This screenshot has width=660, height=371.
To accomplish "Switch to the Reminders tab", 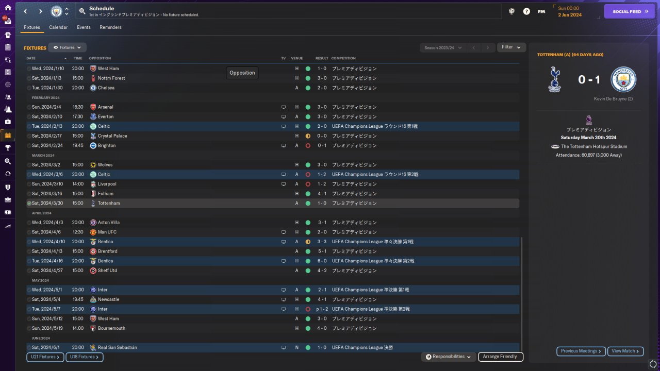I will pos(111,27).
